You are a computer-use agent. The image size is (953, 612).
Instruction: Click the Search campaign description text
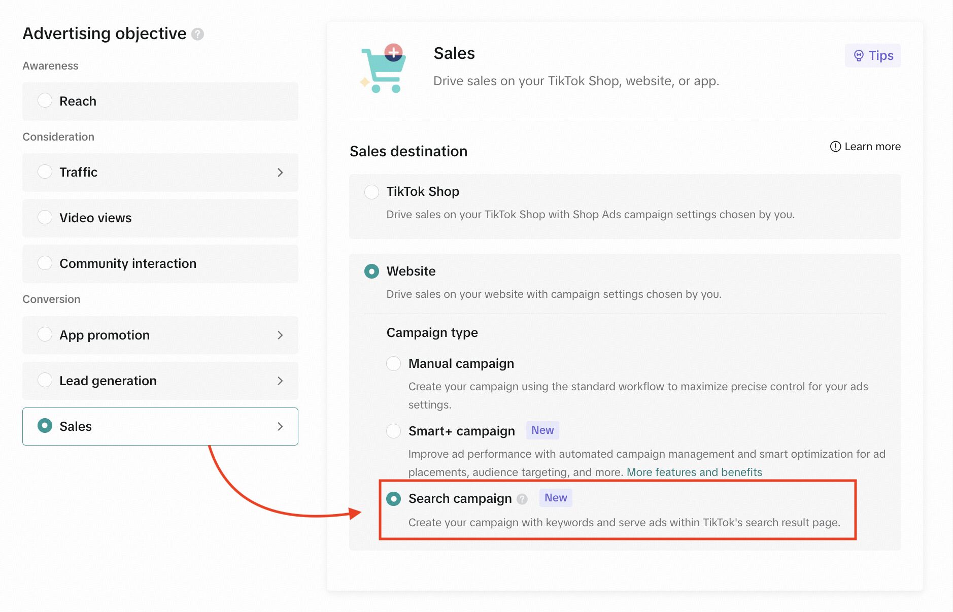[624, 523]
